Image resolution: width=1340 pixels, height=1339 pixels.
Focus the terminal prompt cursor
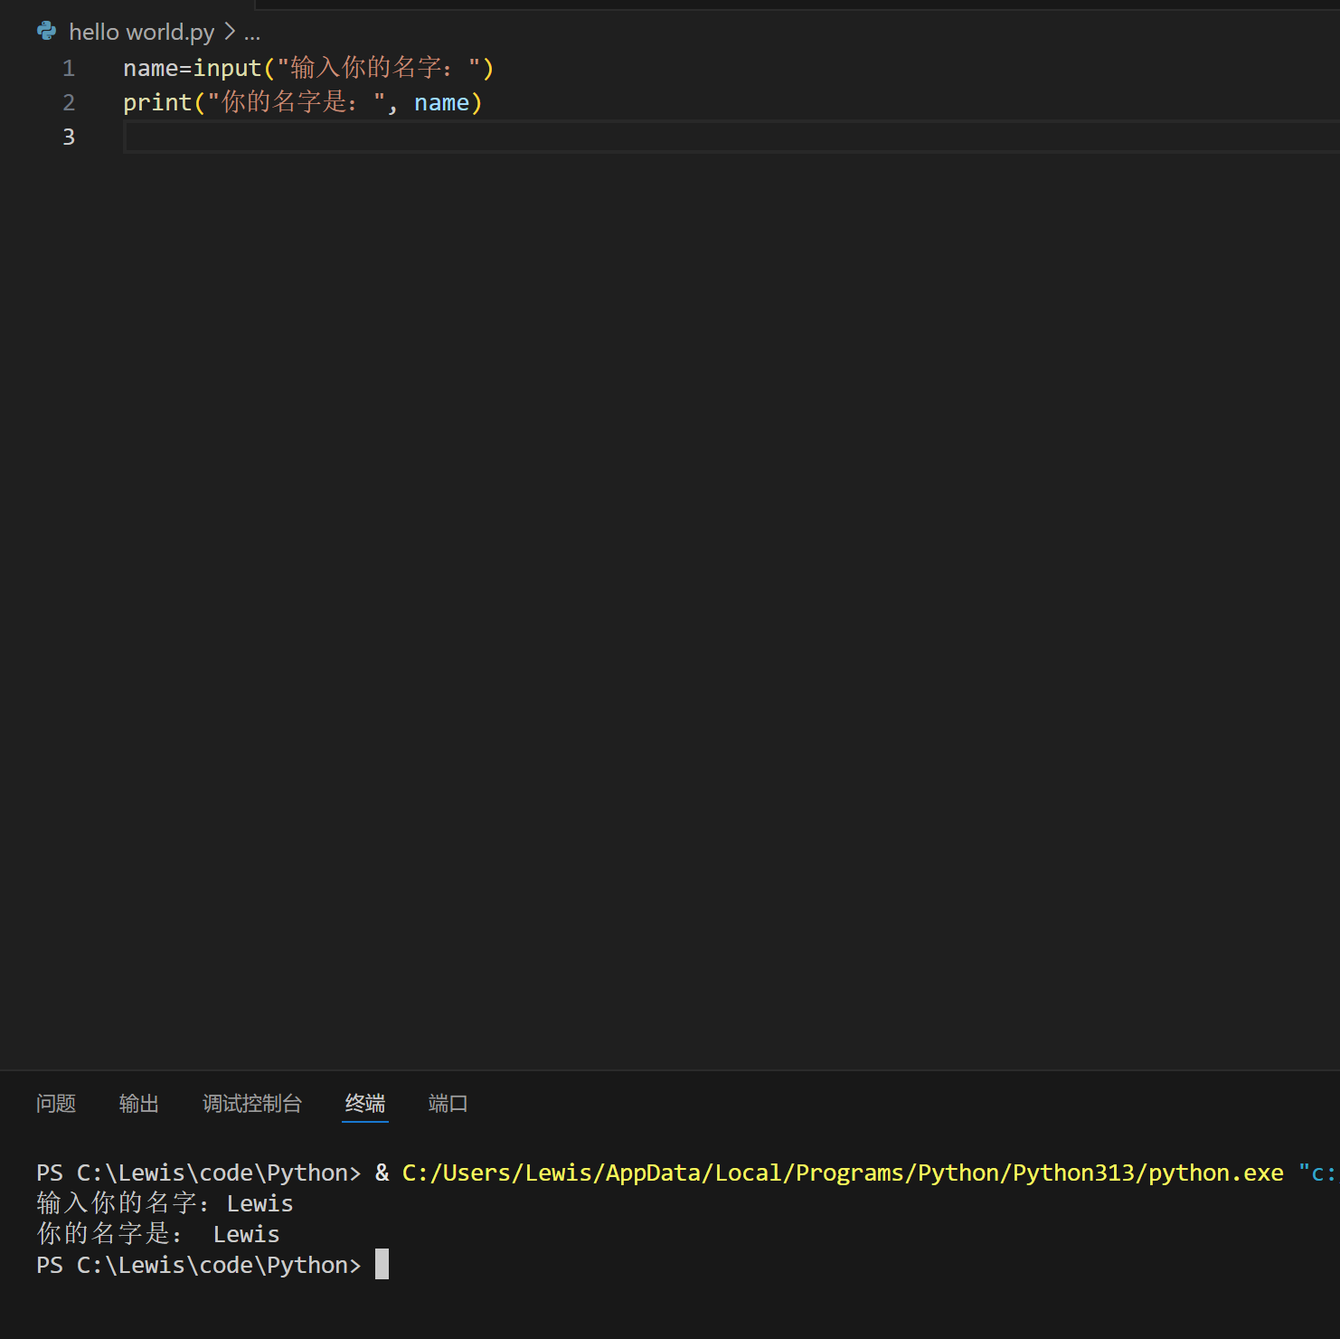pyautogui.click(x=382, y=1265)
